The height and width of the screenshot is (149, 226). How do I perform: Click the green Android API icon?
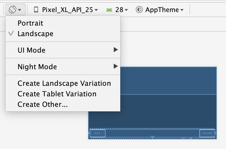pyautogui.click(x=109, y=10)
